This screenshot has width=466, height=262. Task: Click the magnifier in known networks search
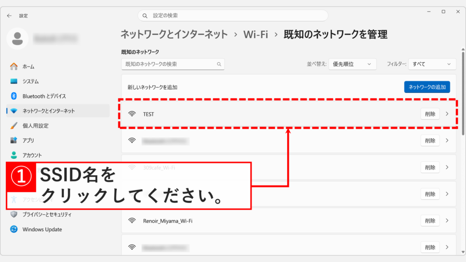pyautogui.click(x=219, y=64)
